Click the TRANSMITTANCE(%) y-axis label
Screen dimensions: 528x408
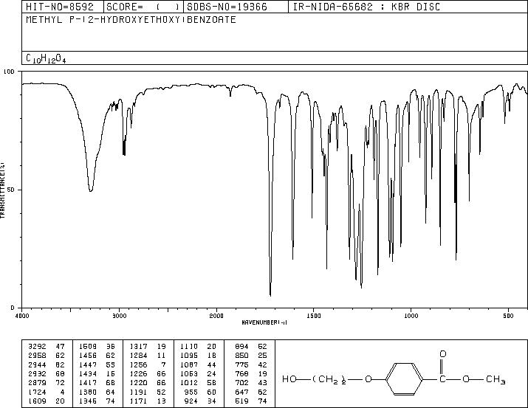click(2, 190)
